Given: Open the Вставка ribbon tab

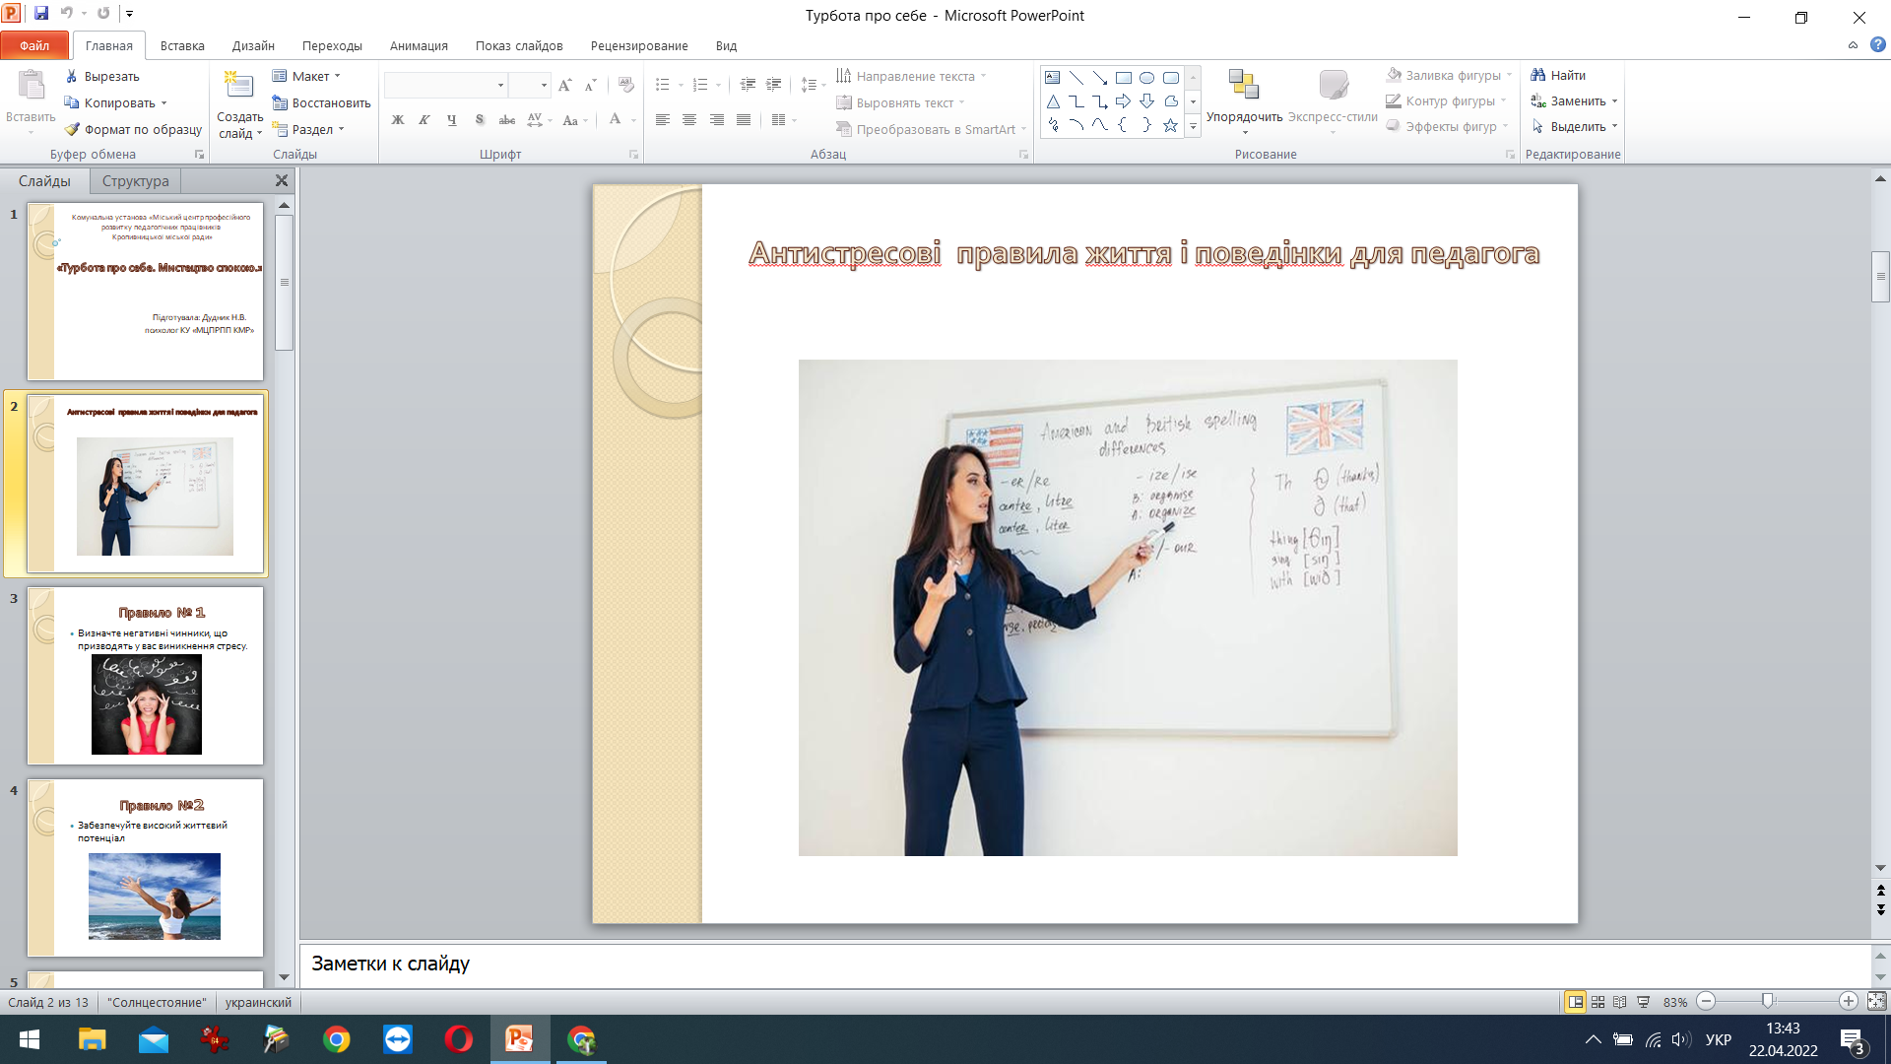Looking at the screenshot, I should pos(182,45).
